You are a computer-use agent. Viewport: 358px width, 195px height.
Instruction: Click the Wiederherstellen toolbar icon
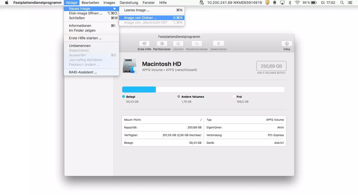(x=197, y=44)
